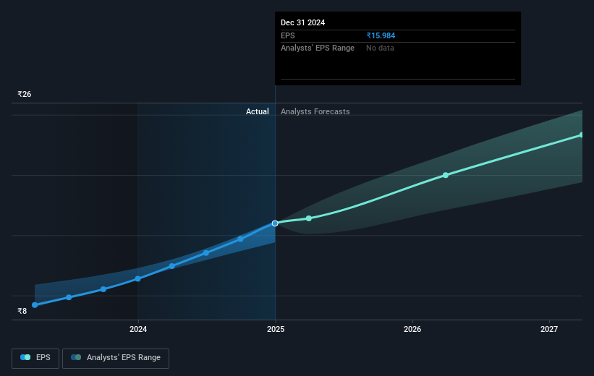This screenshot has width=594, height=376.
Task: Click the No data value in tooltip
Action: tap(380, 48)
